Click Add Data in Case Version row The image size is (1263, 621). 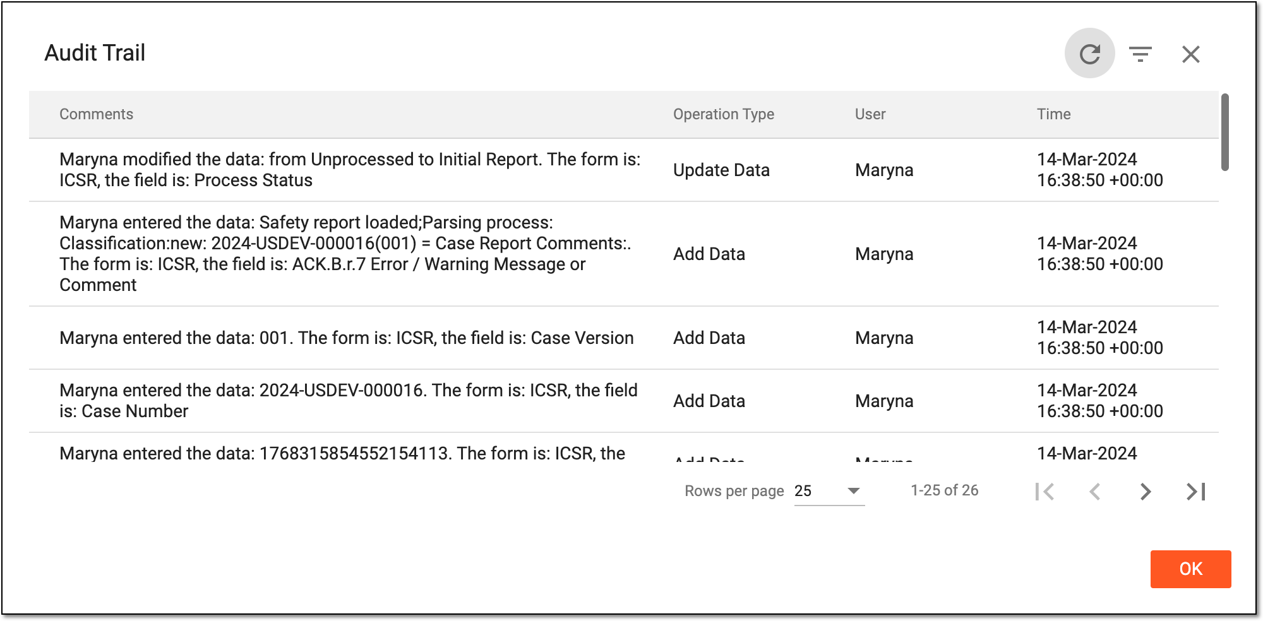709,338
